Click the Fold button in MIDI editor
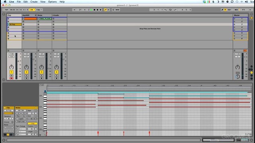 coord(41,85)
